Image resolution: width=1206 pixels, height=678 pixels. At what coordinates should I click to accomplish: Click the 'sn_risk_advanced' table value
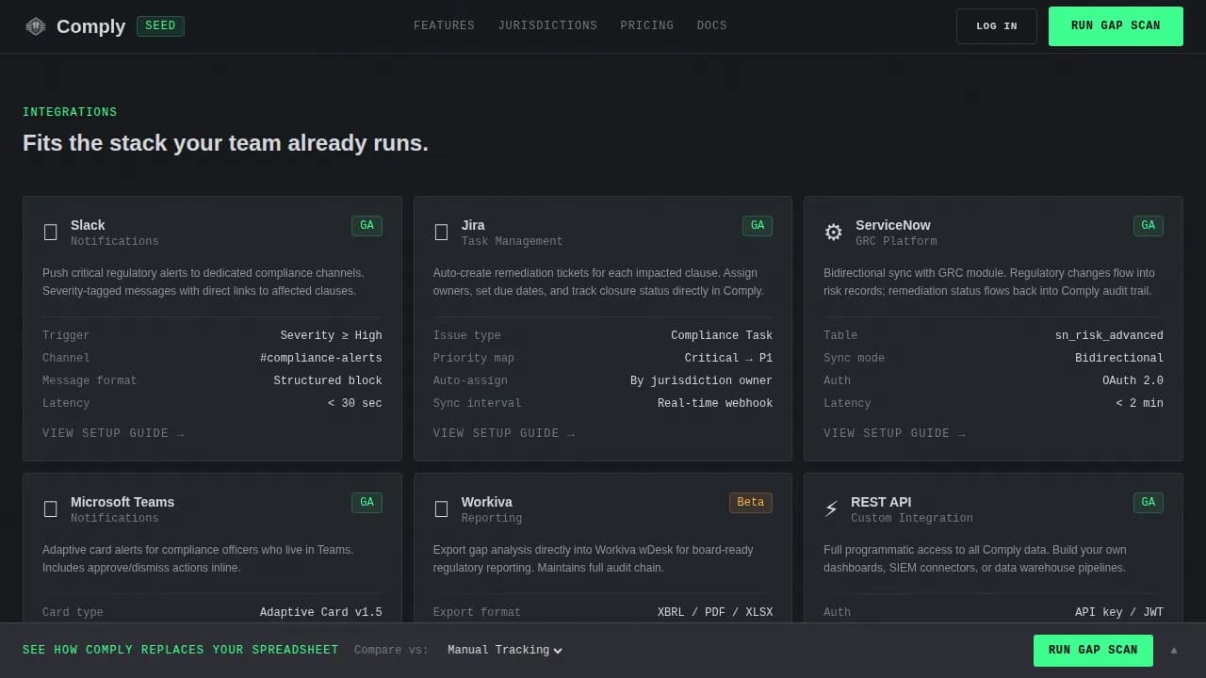tap(1109, 335)
